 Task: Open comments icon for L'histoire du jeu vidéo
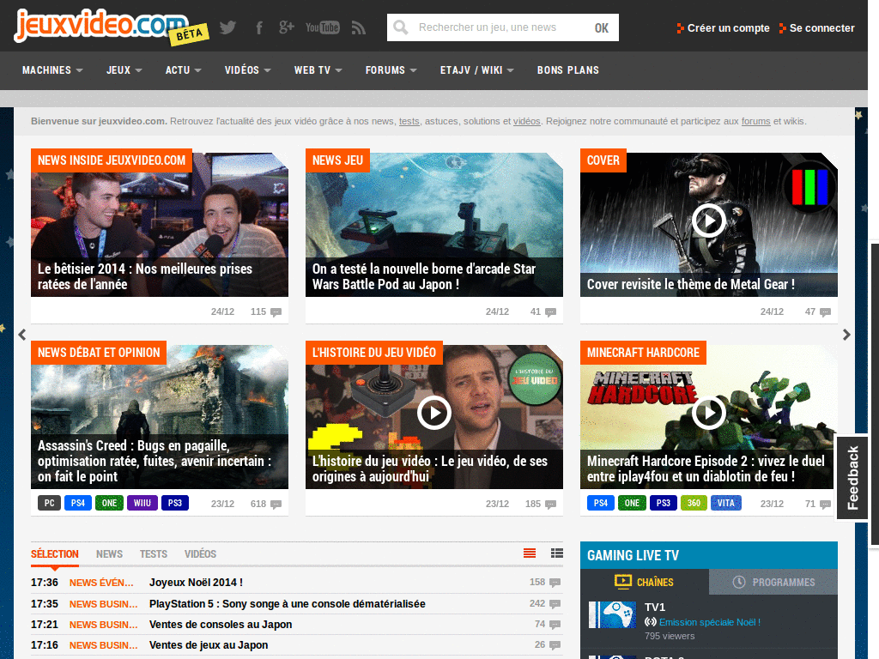coord(550,505)
